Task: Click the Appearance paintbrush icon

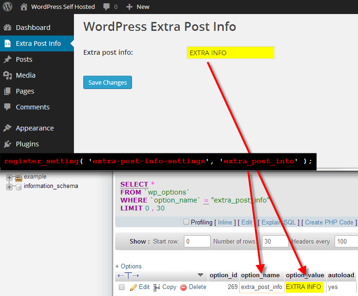Action: (x=7, y=128)
